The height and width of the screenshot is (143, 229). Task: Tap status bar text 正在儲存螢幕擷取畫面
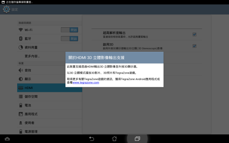pyautogui.click(x=19, y=2)
